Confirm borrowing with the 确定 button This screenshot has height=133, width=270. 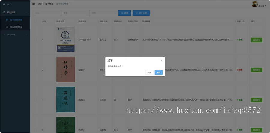coord(158,72)
